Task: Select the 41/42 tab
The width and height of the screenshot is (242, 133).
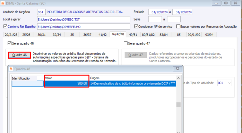Action: tap(103, 35)
